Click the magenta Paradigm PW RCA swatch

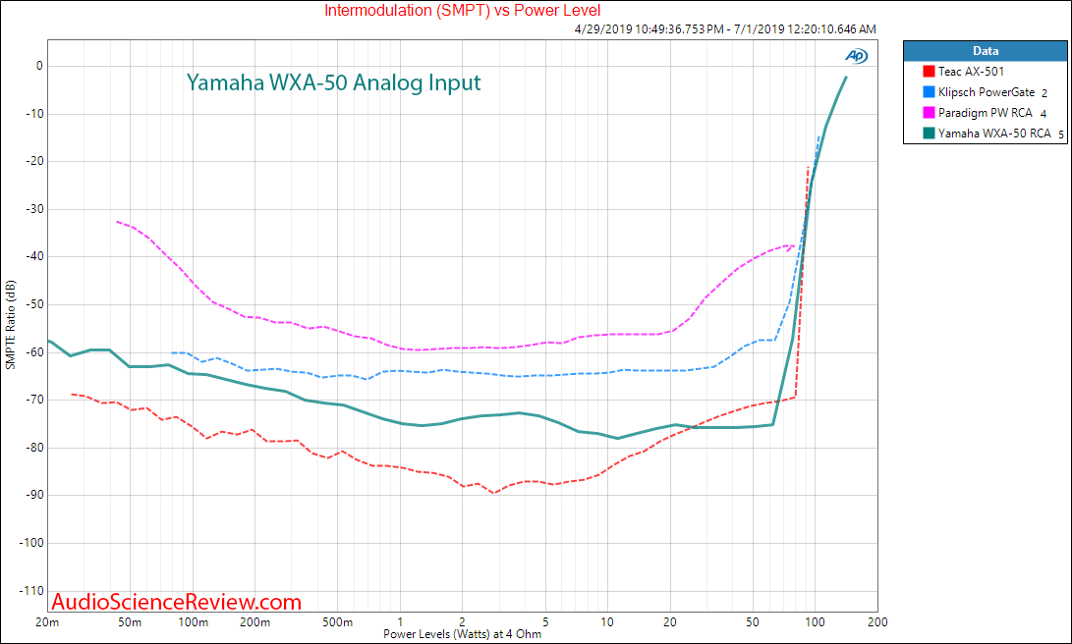pos(929,113)
